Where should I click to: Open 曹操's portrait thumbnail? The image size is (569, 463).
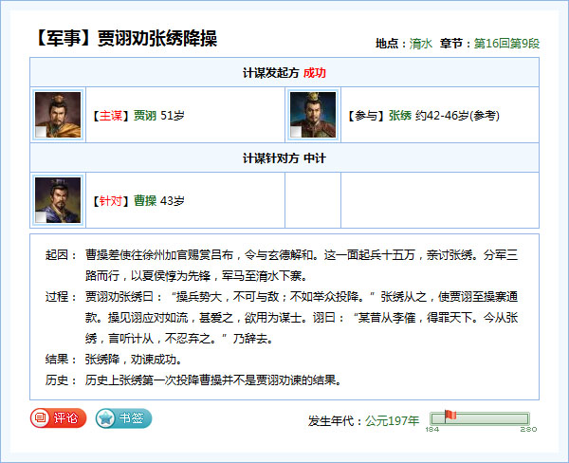58,200
